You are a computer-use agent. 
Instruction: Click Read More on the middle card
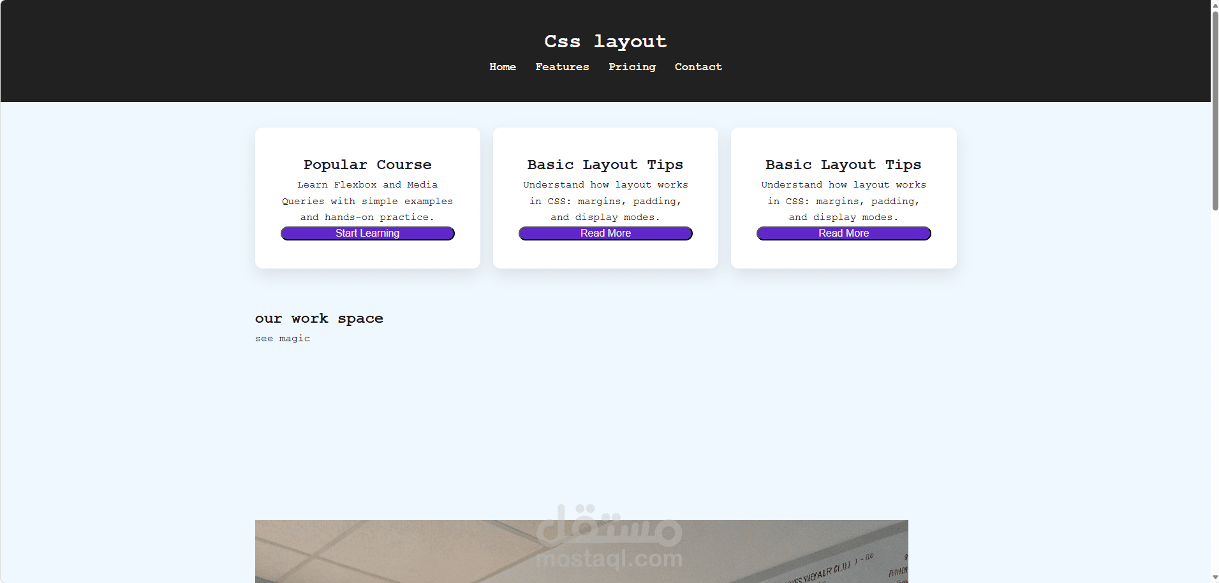tap(605, 233)
